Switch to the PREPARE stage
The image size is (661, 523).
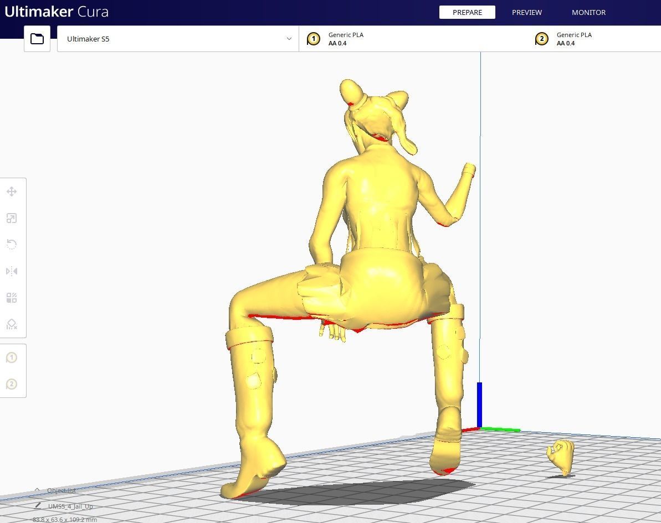tap(467, 12)
